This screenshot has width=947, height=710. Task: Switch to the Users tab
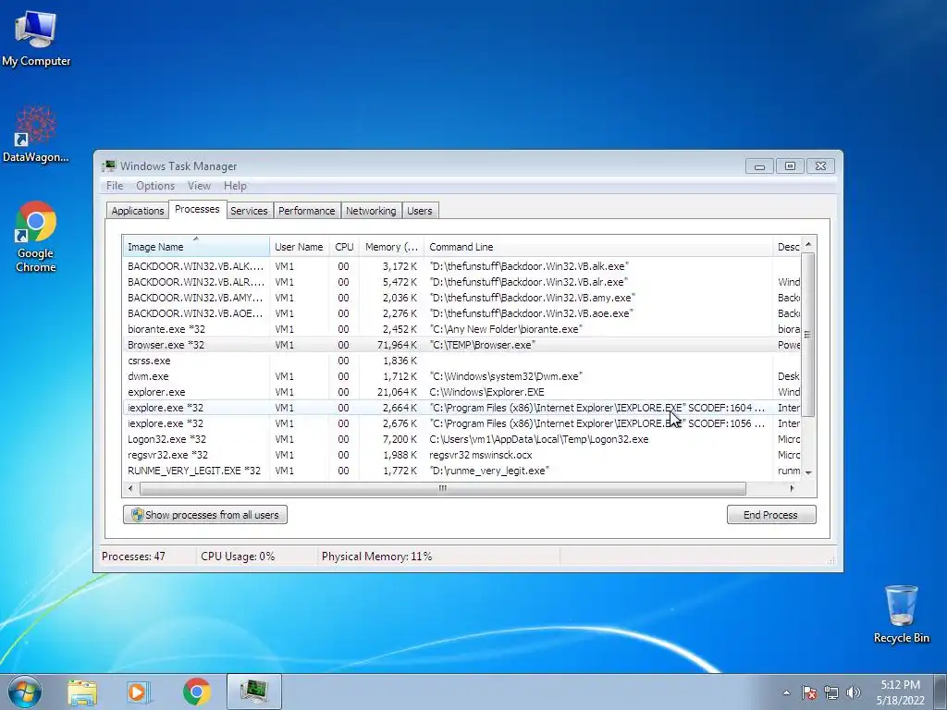click(x=420, y=211)
